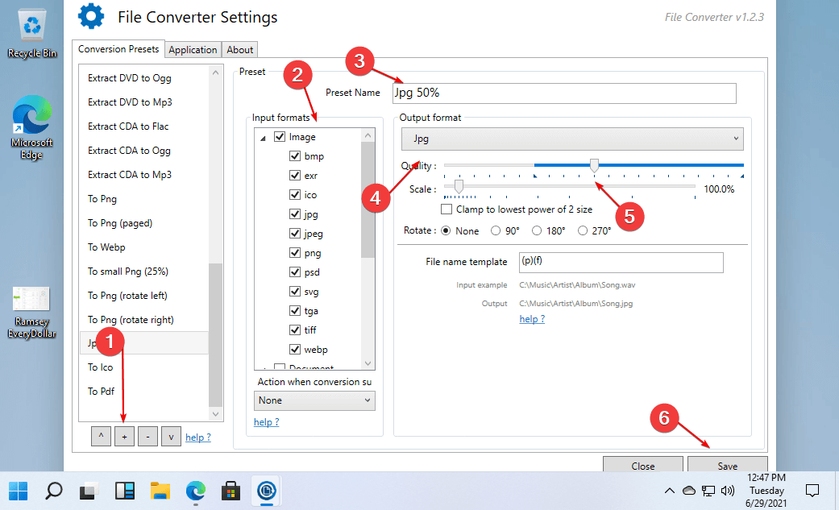Viewport: 839px width, 510px height.
Task: Click the File name template field
Action: tap(621, 262)
